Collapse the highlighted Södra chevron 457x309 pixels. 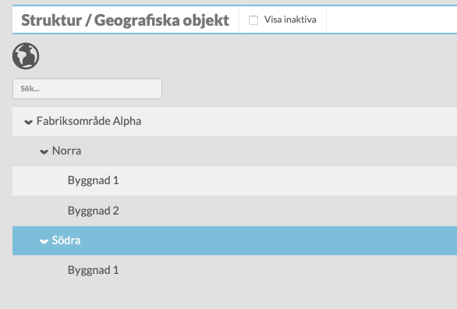44,241
